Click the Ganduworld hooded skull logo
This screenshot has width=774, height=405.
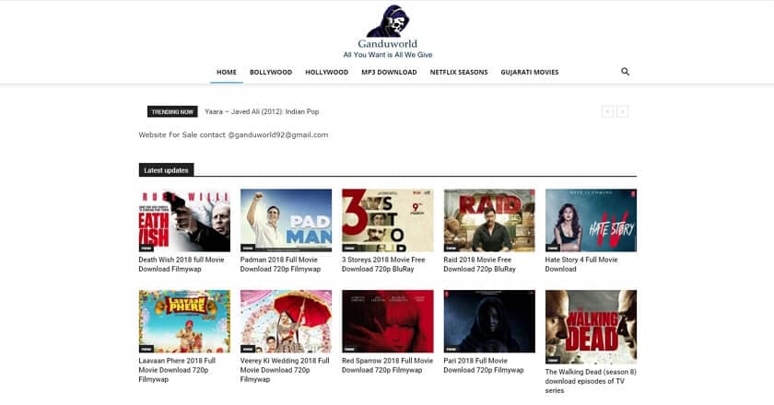(388, 21)
